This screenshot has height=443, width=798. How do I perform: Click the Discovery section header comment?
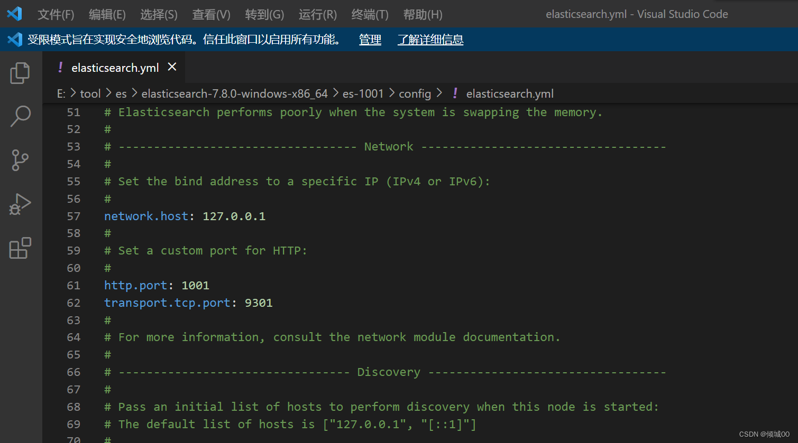tap(385, 372)
